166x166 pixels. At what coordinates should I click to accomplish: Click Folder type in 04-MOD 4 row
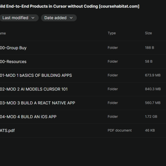[x=113, y=117]
